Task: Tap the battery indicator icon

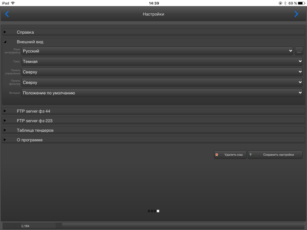Action: click(301, 3)
